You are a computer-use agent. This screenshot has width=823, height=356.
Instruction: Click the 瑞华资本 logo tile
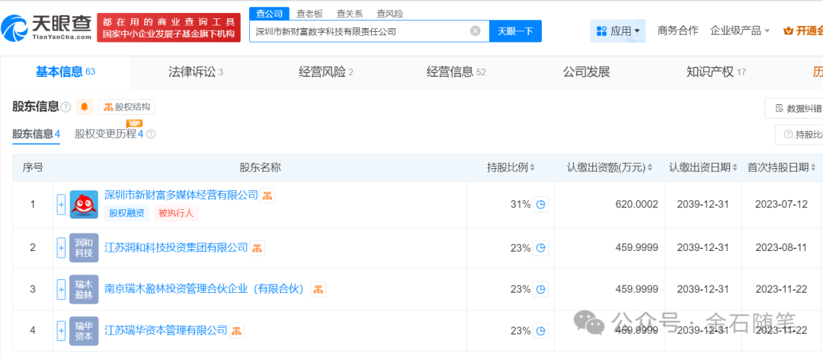click(84, 331)
